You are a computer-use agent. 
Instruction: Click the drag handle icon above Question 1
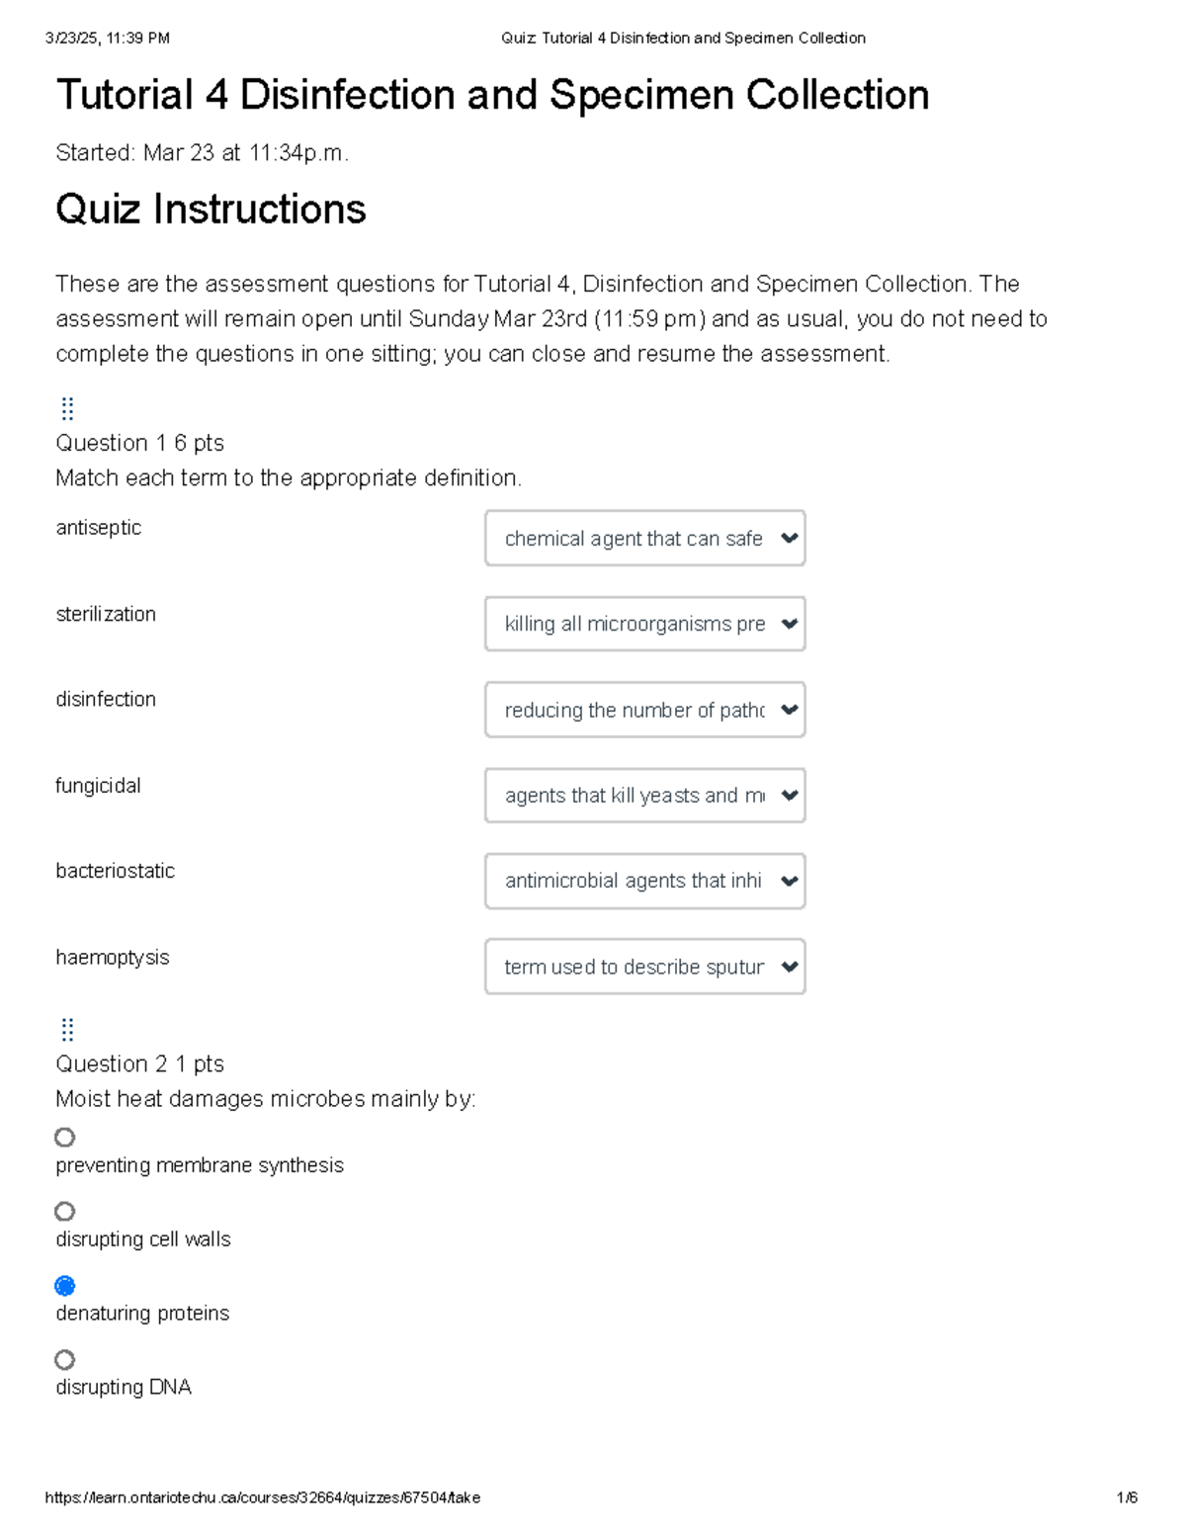point(67,408)
